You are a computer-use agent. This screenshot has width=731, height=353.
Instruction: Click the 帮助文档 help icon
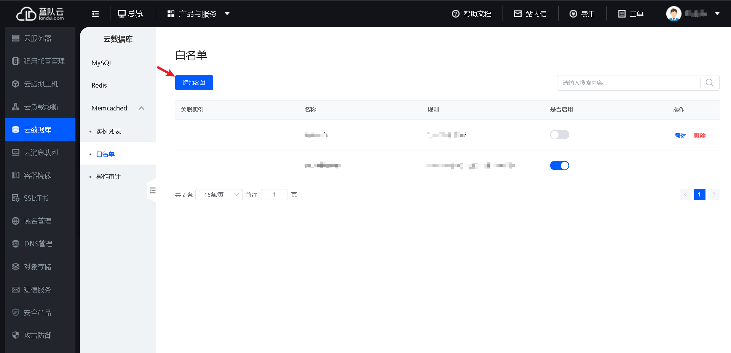(x=455, y=14)
